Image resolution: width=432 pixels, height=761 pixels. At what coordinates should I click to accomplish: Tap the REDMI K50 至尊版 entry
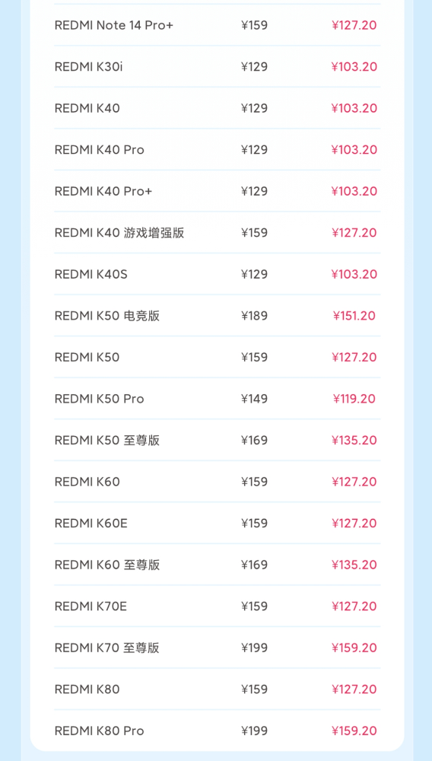(x=107, y=441)
